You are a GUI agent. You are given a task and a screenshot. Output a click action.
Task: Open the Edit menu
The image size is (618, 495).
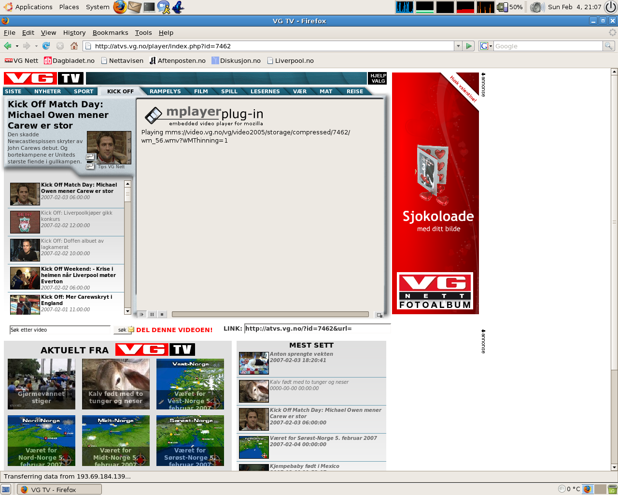pyautogui.click(x=28, y=32)
